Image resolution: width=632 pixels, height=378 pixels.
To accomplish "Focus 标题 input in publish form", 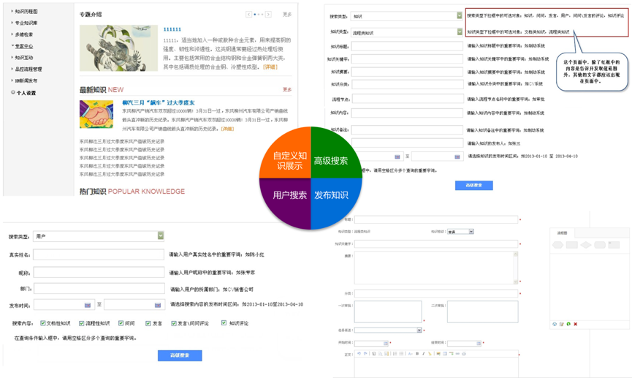I will 436,220.
